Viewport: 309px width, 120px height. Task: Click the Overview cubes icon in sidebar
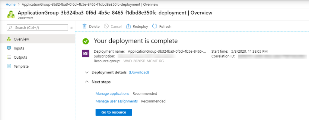point(9,39)
